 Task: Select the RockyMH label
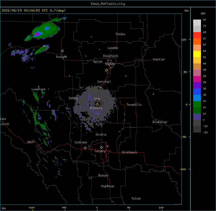pos(61,57)
